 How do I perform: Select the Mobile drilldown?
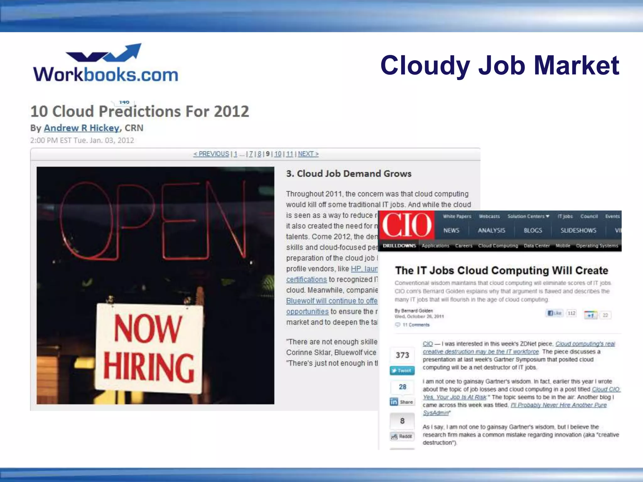563,246
